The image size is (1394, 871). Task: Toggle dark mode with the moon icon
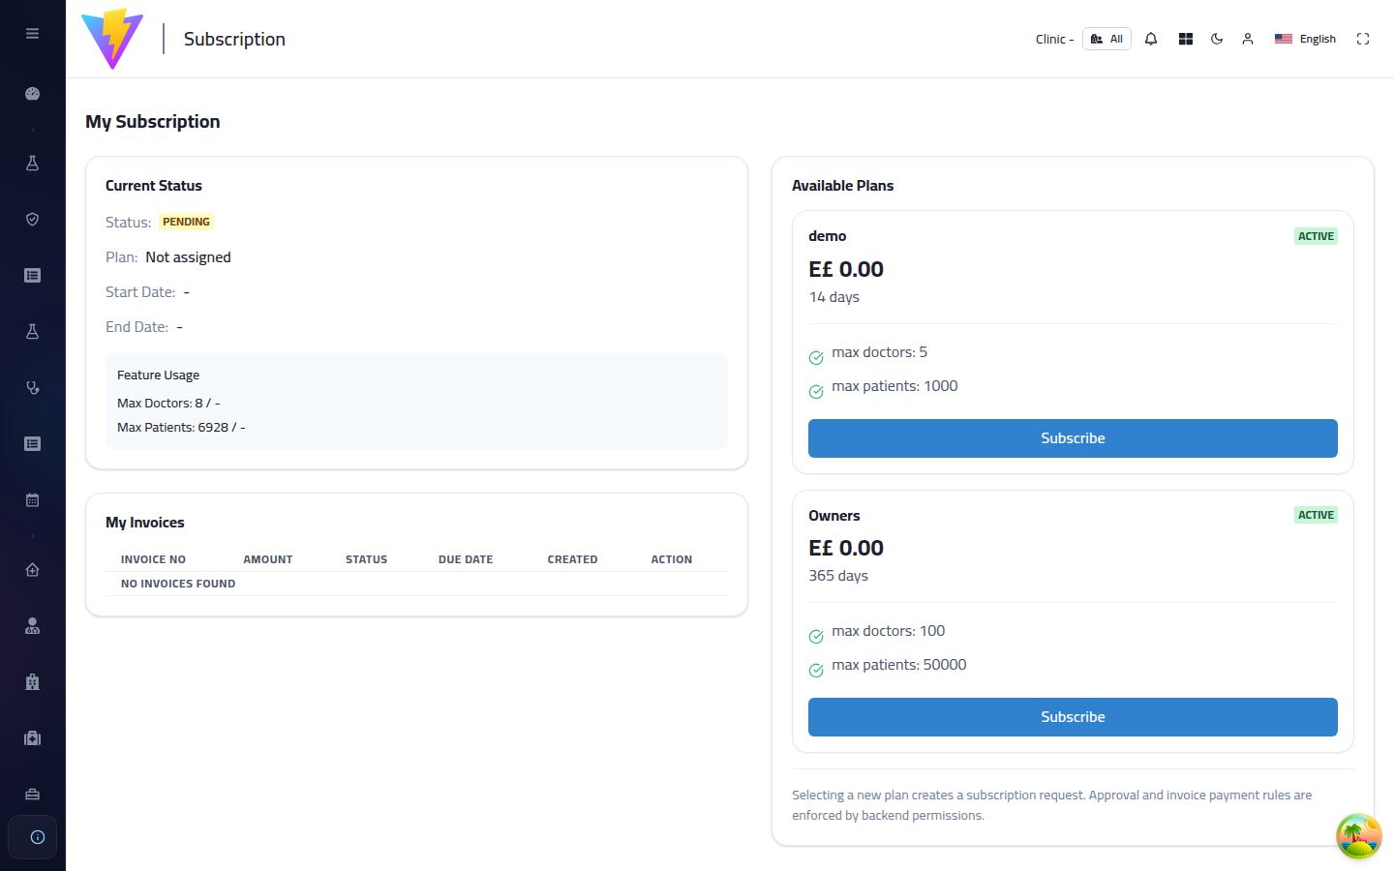pyautogui.click(x=1217, y=39)
